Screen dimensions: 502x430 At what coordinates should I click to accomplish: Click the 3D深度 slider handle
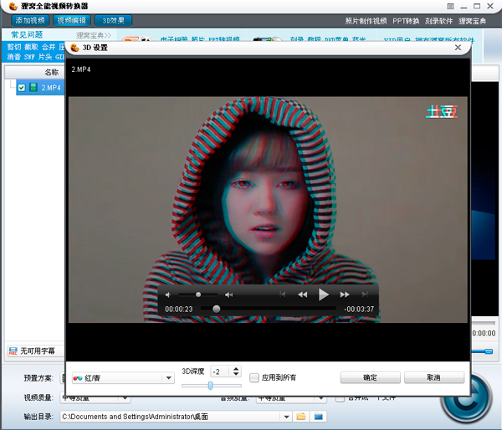pyautogui.click(x=210, y=386)
